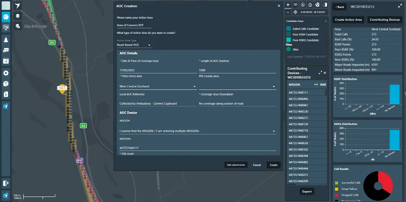Screen dimensions: 406x202
Task: Click the locate target crosshair icon
Action: 295,12
